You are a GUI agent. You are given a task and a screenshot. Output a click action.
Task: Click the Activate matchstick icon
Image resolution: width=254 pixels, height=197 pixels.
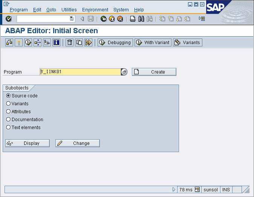pos(18,43)
